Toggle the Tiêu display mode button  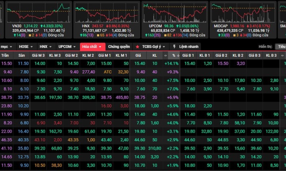[281, 47]
